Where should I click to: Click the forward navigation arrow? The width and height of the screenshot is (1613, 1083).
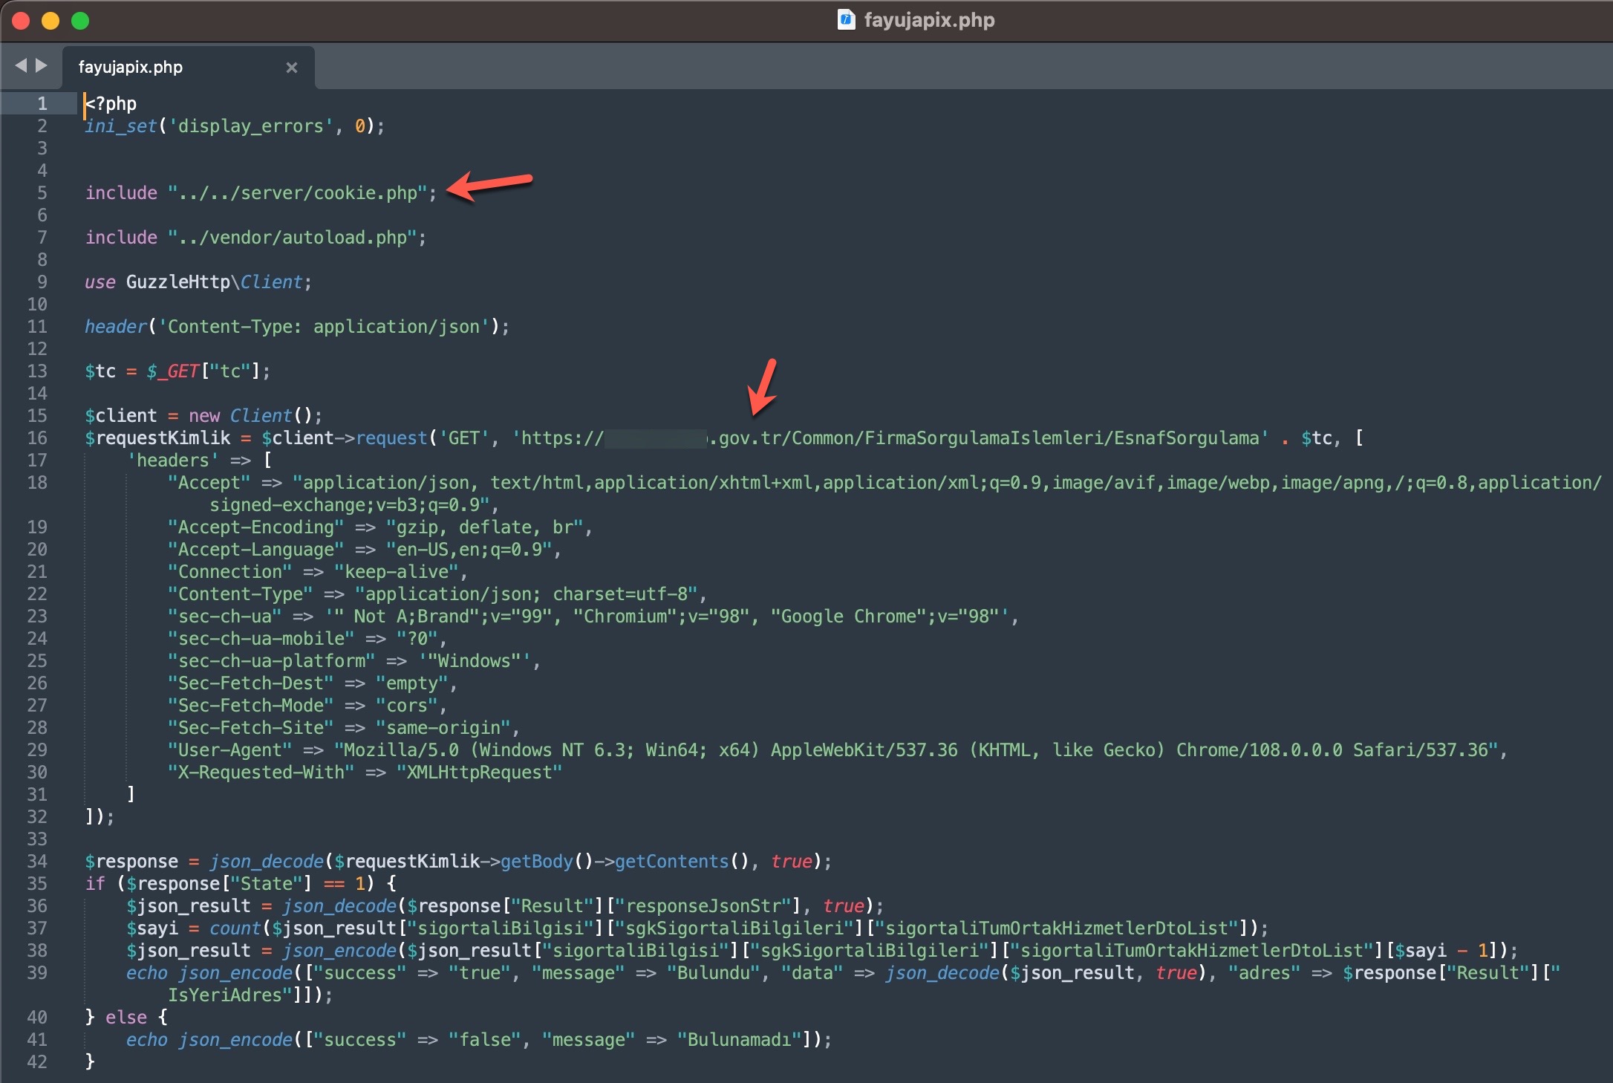coord(42,65)
